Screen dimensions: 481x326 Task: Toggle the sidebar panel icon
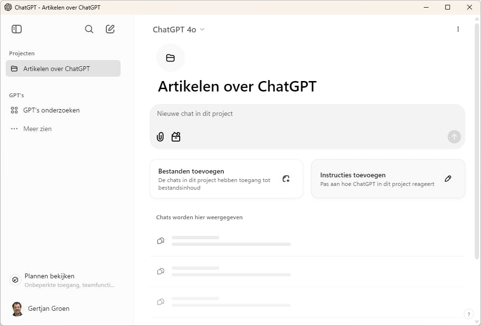pyautogui.click(x=17, y=29)
